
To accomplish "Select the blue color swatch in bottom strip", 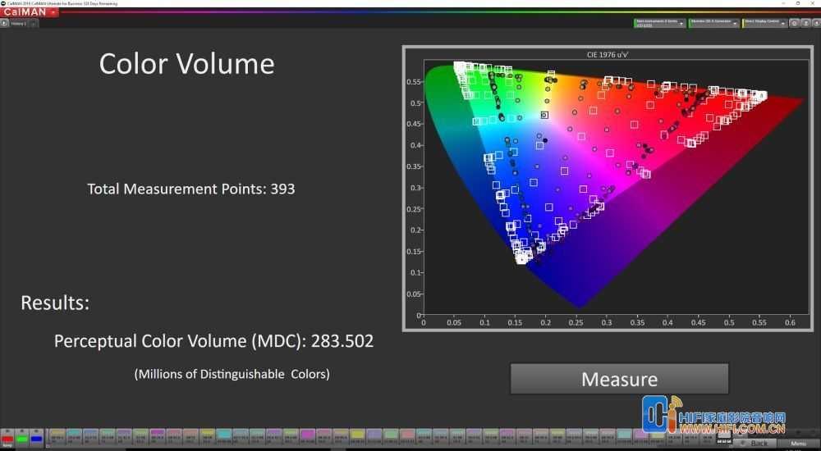I will pyautogui.click(x=36, y=438).
